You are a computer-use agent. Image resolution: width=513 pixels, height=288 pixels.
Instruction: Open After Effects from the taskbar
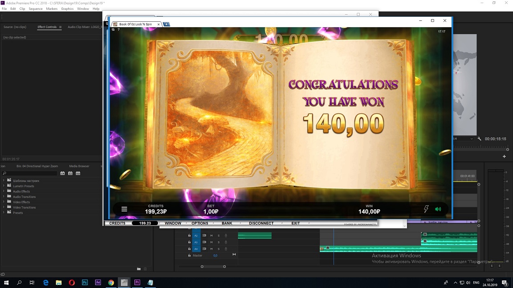[98, 282]
